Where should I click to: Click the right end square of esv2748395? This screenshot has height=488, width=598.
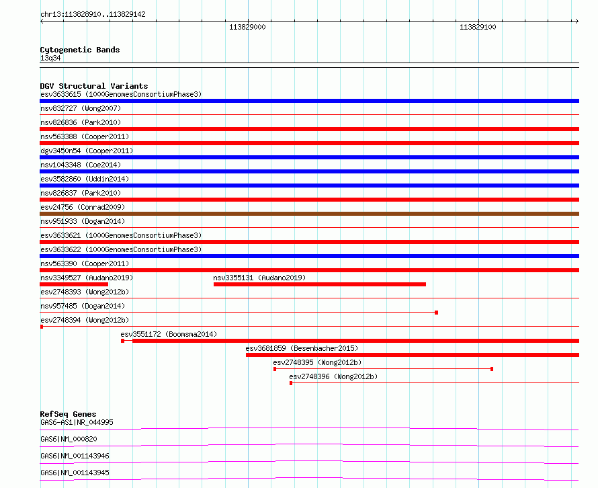[492, 369]
